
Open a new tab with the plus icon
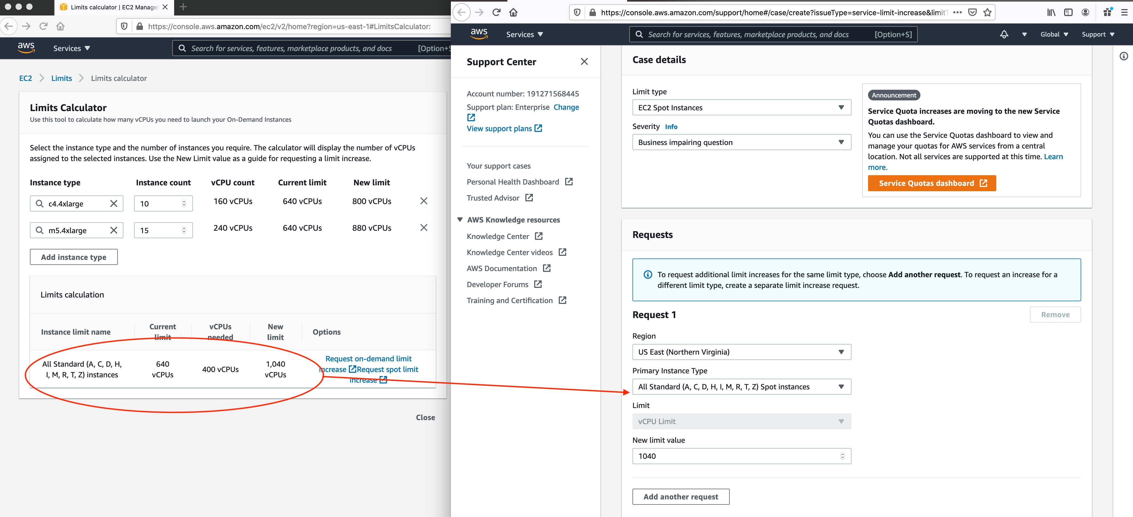183,7
